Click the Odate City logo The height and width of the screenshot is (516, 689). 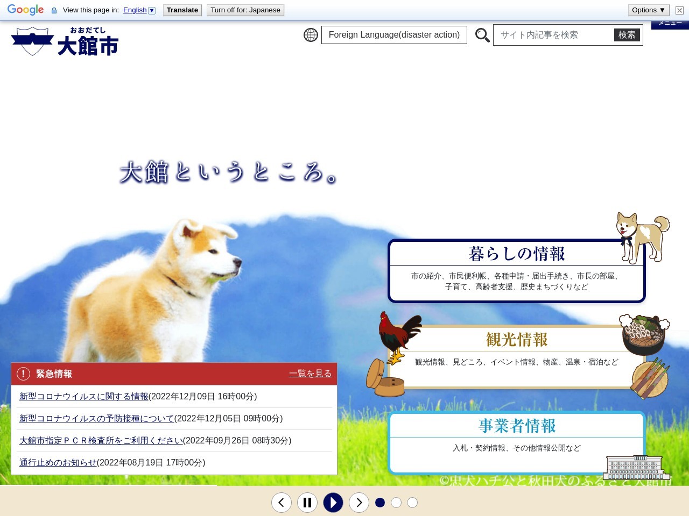coord(65,42)
